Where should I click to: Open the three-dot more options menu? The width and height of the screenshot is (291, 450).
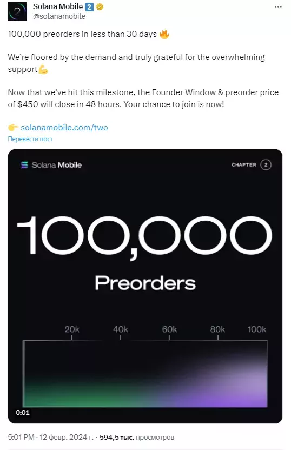coord(278,6)
